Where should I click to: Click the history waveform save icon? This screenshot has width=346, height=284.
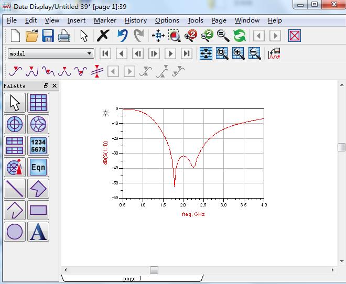pos(274,53)
